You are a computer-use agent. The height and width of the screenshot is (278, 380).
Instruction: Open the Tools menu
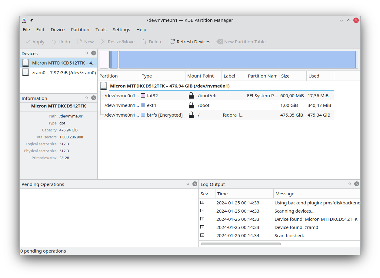click(101, 30)
